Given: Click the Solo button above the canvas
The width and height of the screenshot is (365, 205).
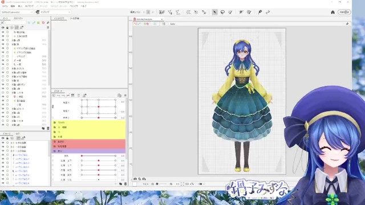Looking at the screenshot, I should point(172,24).
